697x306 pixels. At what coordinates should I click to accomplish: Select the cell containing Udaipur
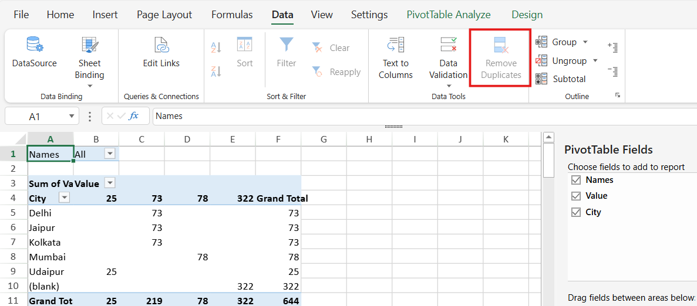coord(50,272)
